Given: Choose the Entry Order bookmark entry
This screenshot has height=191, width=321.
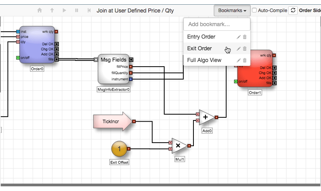Looking at the screenshot, I should tap(201, 37).
